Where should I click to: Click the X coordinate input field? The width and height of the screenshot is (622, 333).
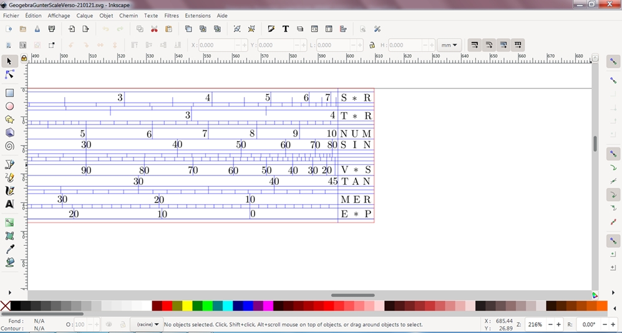(216, 45)
